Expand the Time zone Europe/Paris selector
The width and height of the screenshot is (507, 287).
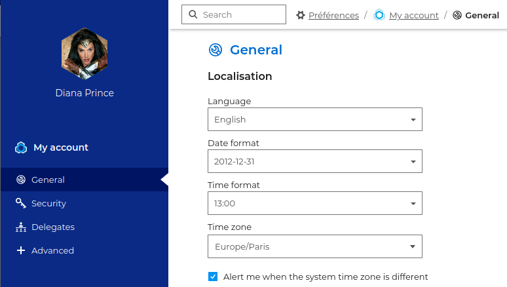[x=314, y=246]
